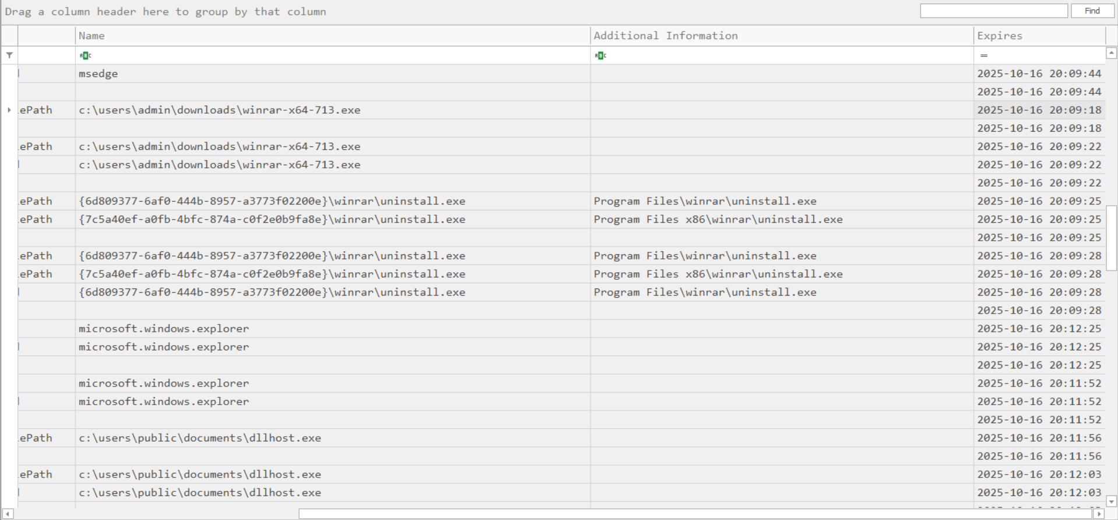
Task: Click the vertical scrollbar up arrow
Action: click(x=1112, y=54)
